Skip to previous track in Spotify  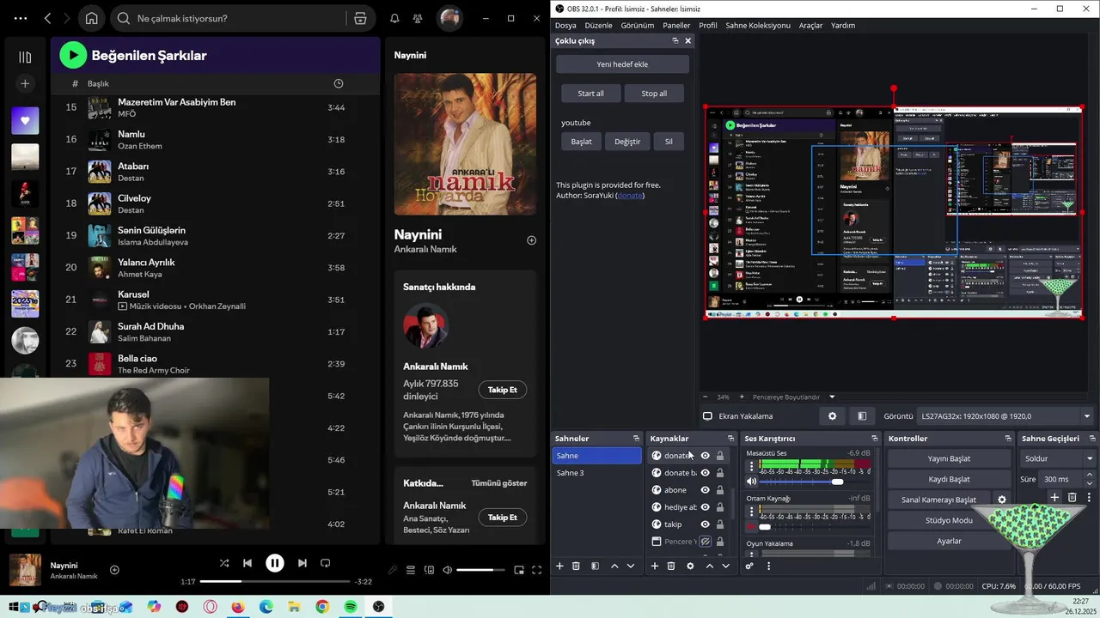(247, 563)
